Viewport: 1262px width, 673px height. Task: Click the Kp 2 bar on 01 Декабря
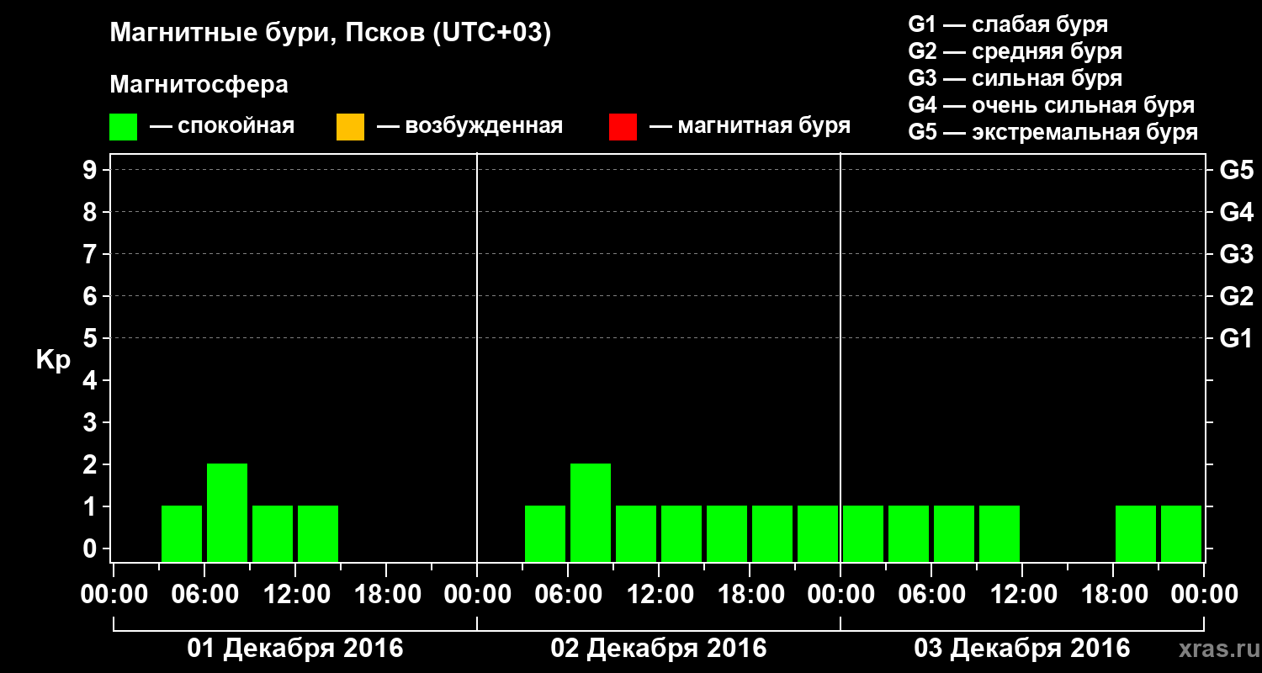[227, 512]
